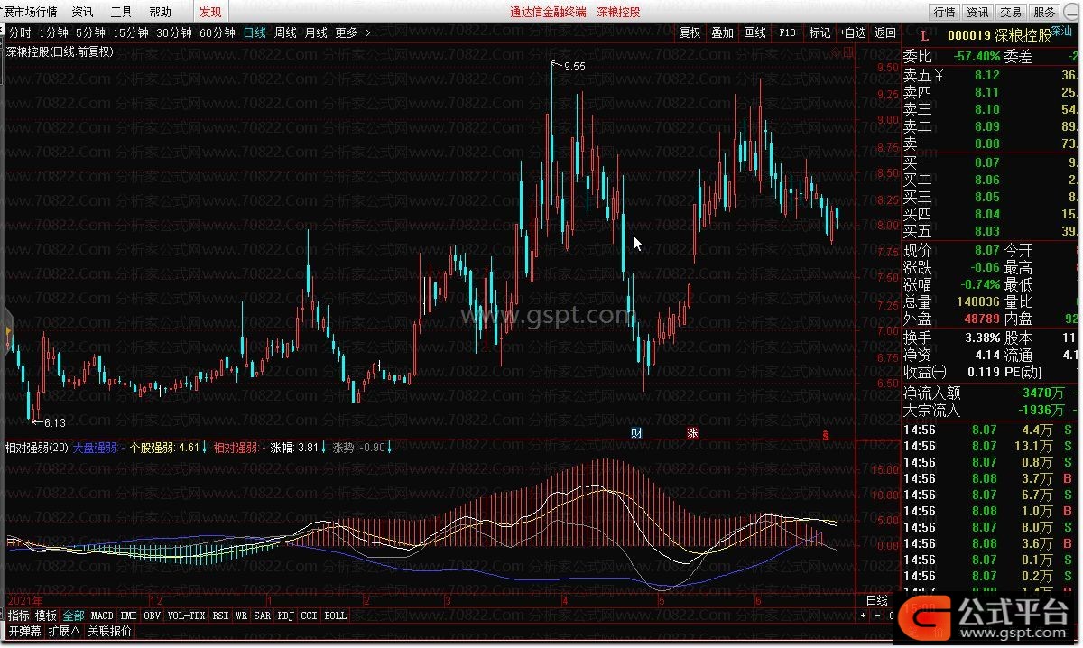This screenshot has width=1083, height=648.
Task: Switch indicator to MACD
Action: pos(102,616)
